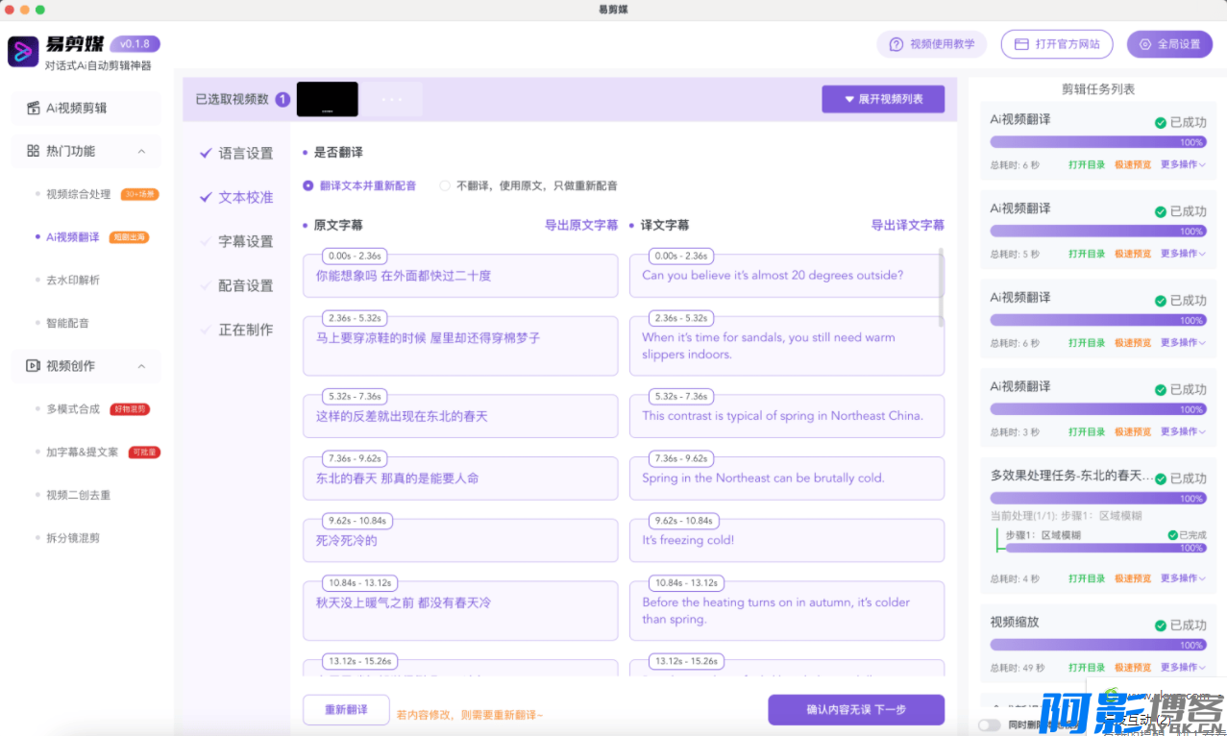Go to 配音设置 step
This screenshot has width=1227, height=736.
pyautogui.click(x=246, y=285)
